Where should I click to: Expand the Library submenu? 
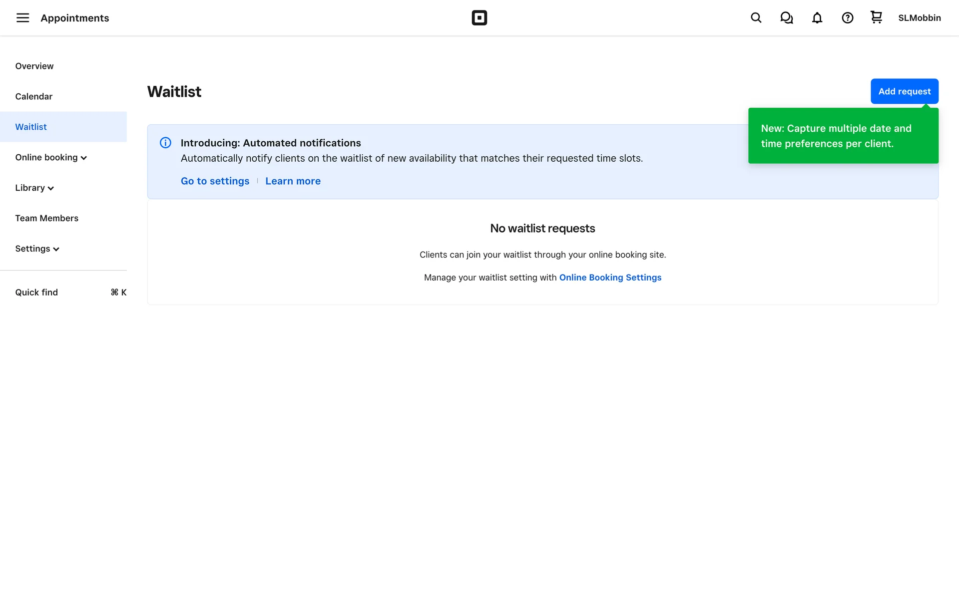[34, 188]
